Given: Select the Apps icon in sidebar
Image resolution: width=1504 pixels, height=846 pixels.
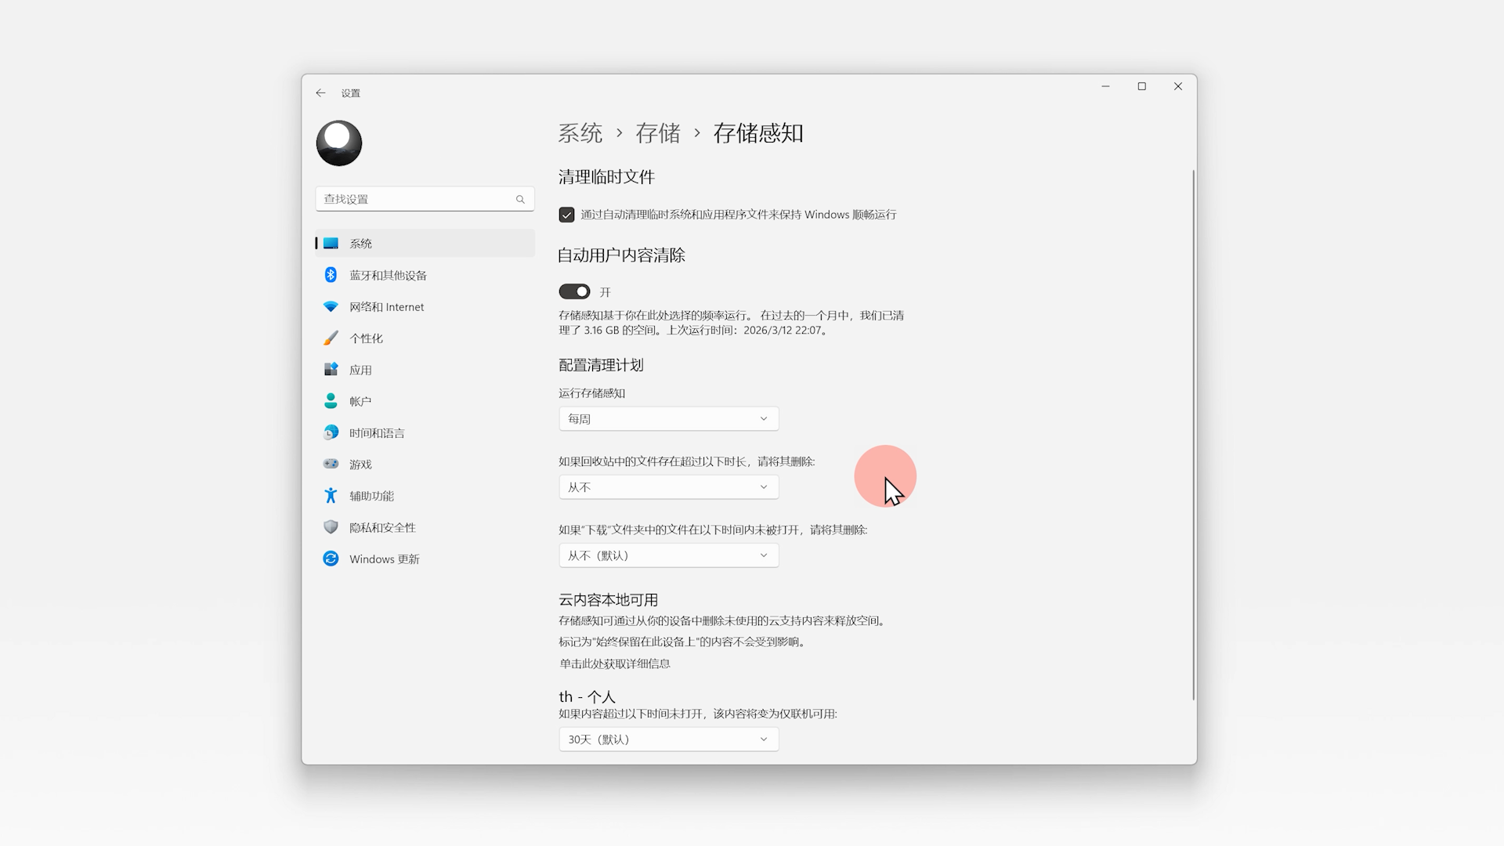Looking at the screenshot, I should (331, 369).
